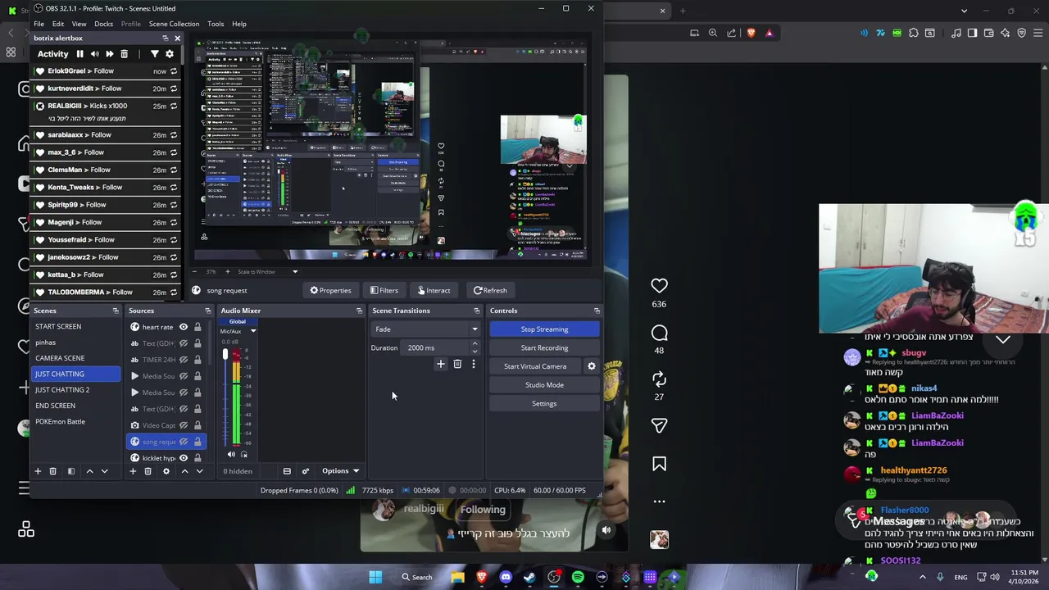Screen dimensions: 1049x590
Task: Open the comments icon showing 48
Action: coord(659,333)
